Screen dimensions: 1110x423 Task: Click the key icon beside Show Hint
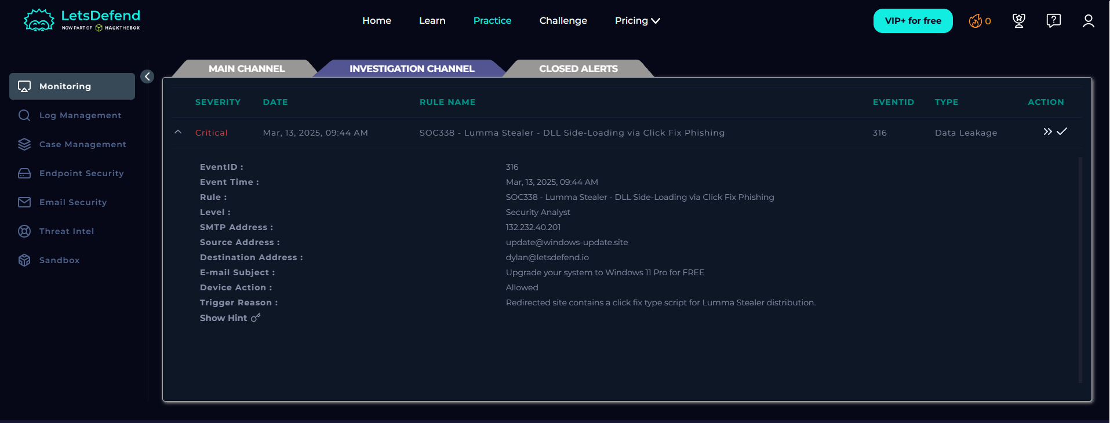(256, 318)
